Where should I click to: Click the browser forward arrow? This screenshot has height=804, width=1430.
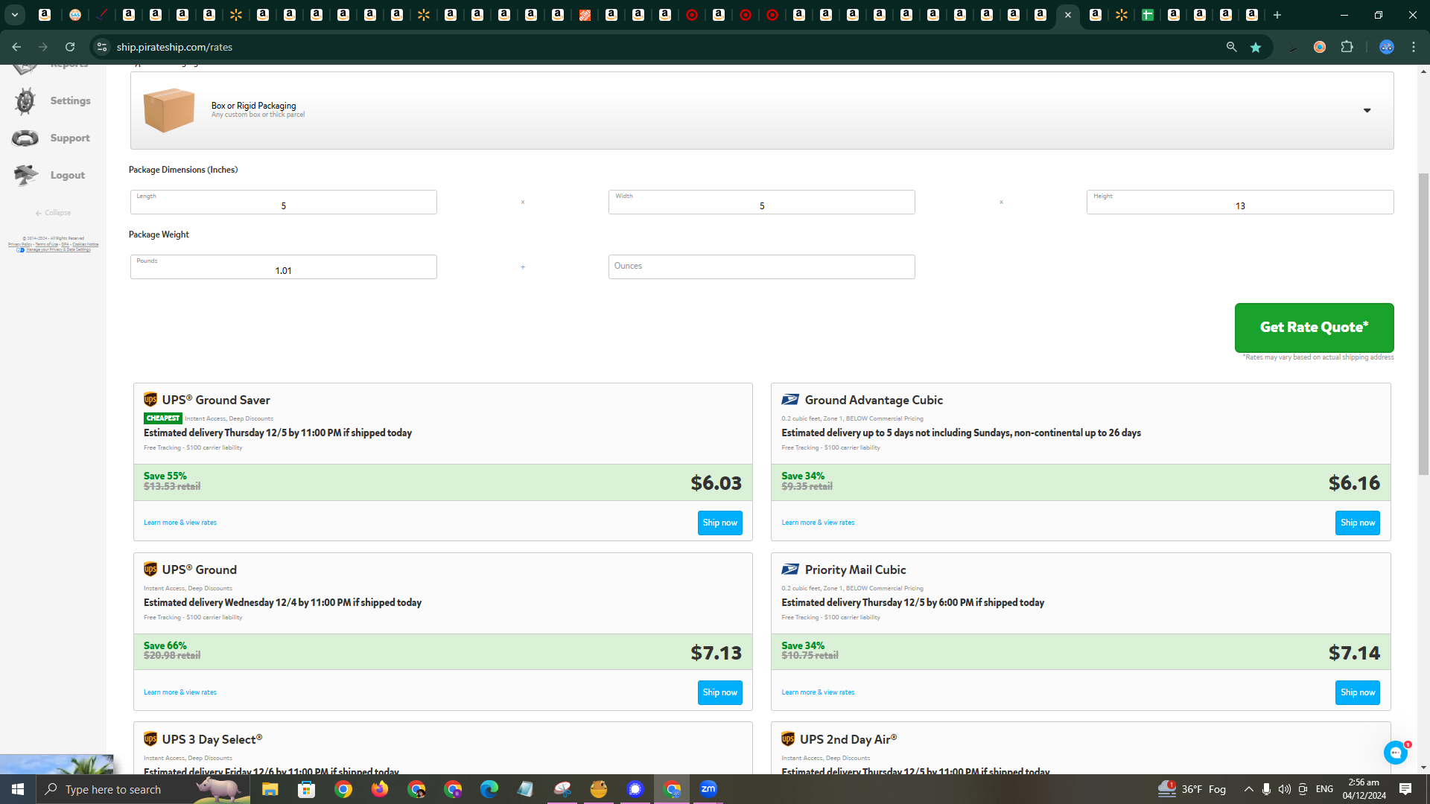click(43, 47)
